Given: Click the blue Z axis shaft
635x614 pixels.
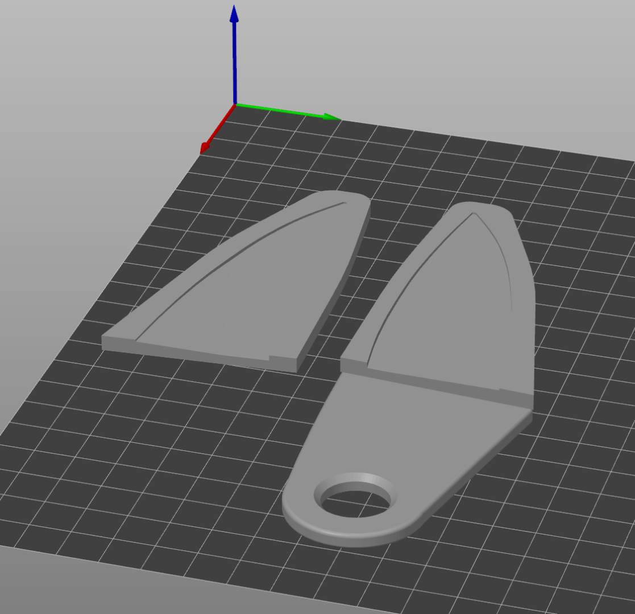Looking at the screenshot, I should point(234,63).
